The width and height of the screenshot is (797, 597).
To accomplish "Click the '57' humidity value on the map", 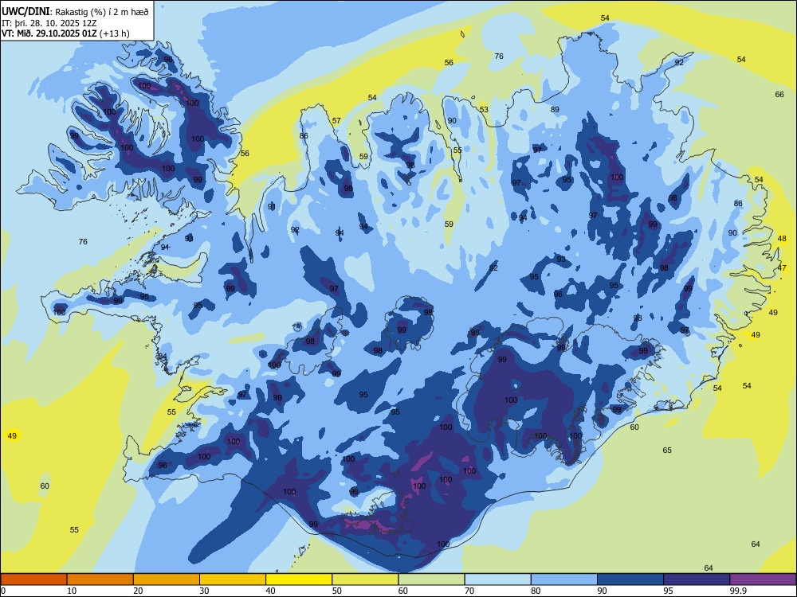I will tap(336, 121).
